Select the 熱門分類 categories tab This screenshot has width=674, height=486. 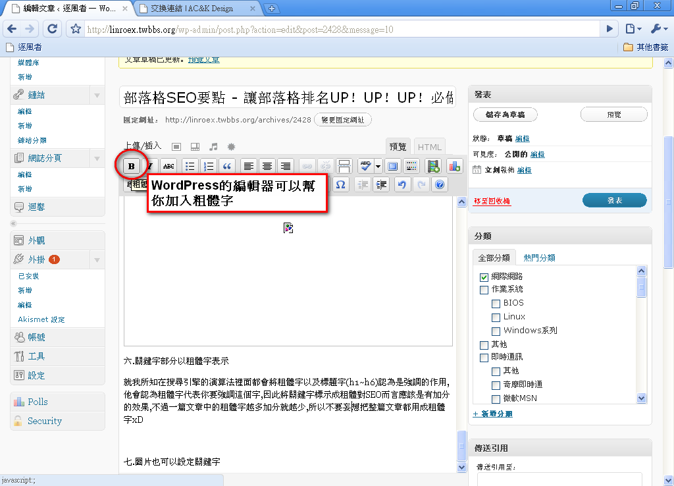539,257
